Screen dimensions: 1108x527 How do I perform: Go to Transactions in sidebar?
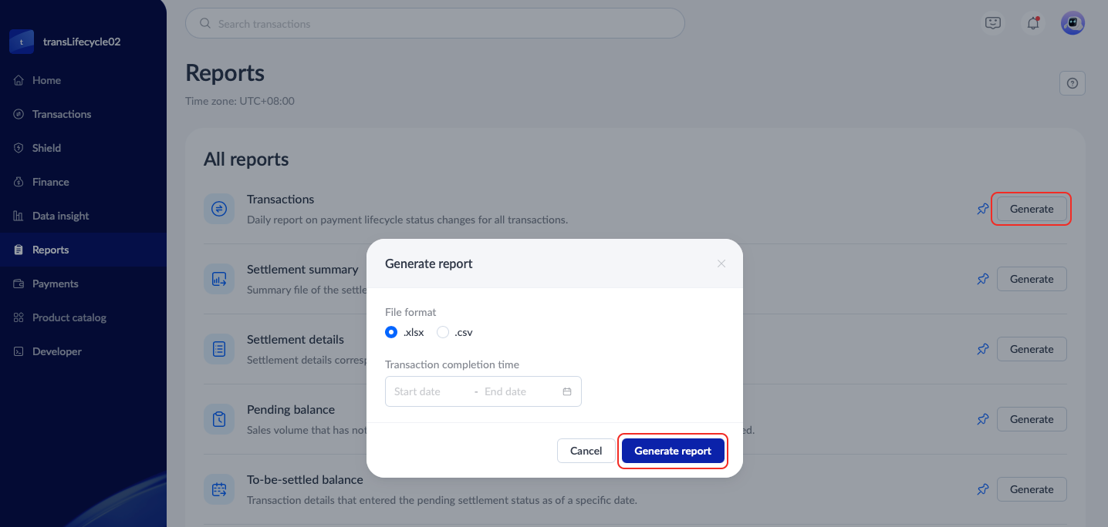(x=62, y=114)
